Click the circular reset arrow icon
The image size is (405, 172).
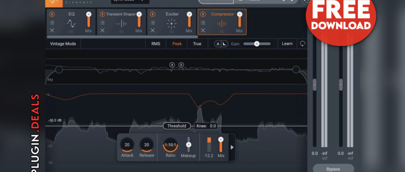pyautogui.click(x=302, y=44)
